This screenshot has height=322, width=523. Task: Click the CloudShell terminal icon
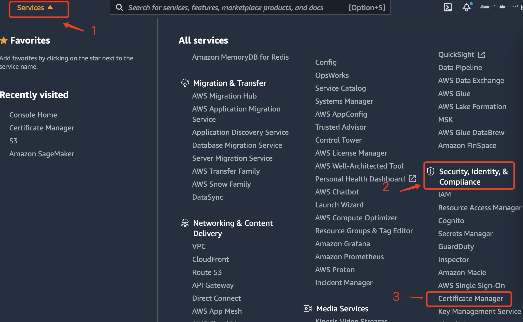point(446,7)
